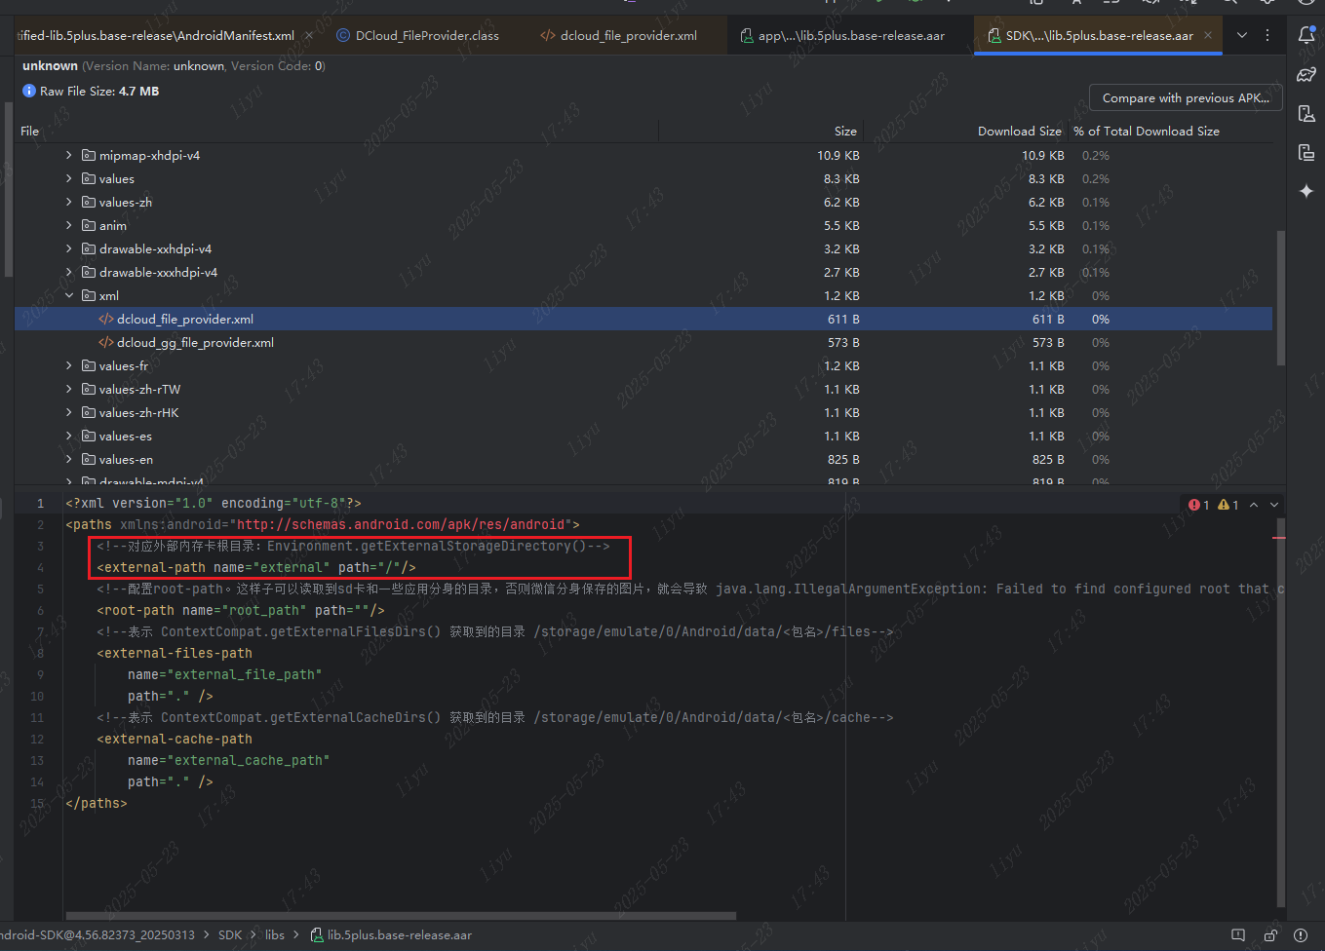The width and height of the screenshot is (1325, 951).
Task: Expand the values-zh-rTW folder
Action: [x=68, y=390]
